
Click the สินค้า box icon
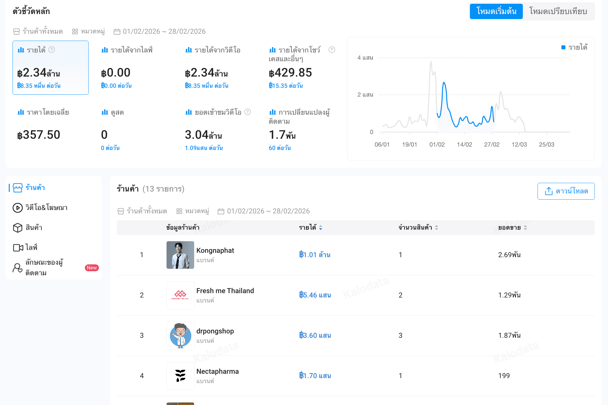(18, 228)
